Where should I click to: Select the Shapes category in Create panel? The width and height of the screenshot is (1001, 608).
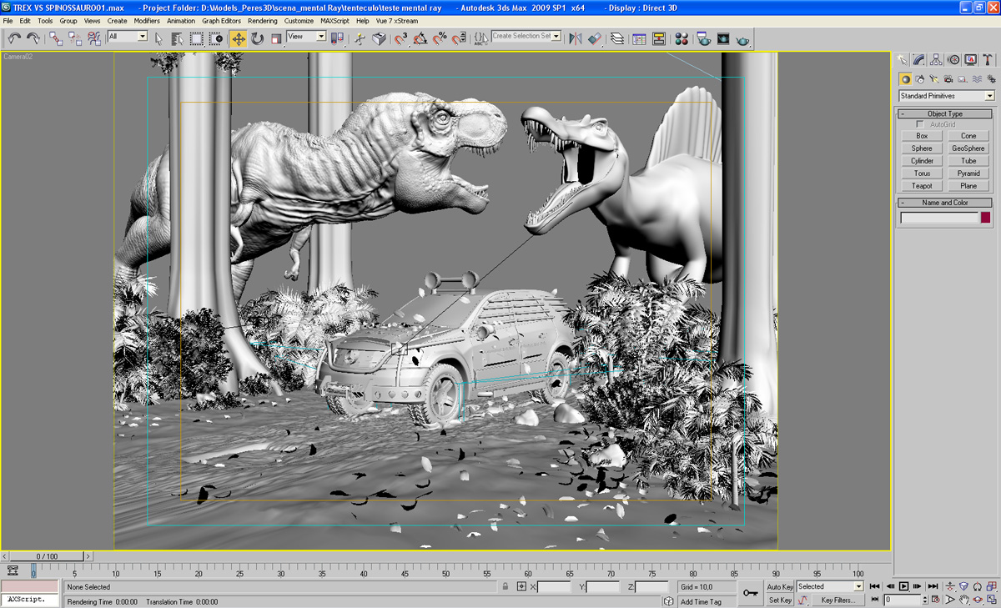[x=920, y=79]
